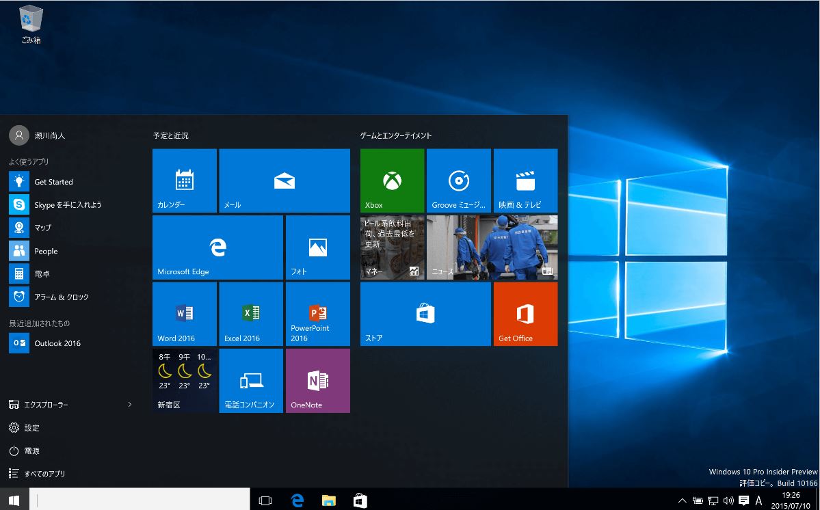Launch the OneNote tile
The height and width of the screenshot is (510, 820).
coord(318,381)
